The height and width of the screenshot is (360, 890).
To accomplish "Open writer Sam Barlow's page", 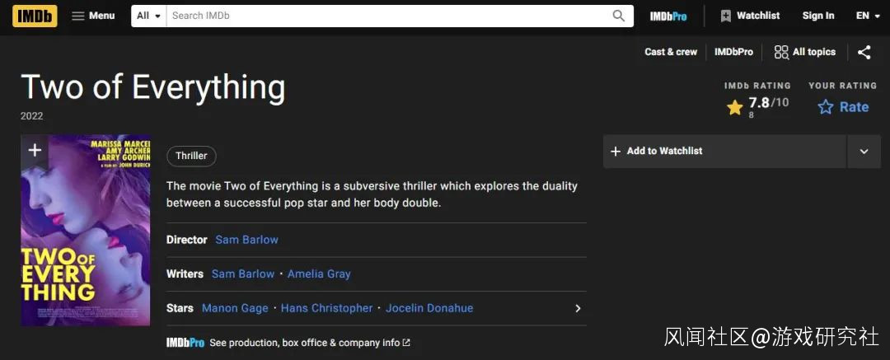I will coord(243,274).
